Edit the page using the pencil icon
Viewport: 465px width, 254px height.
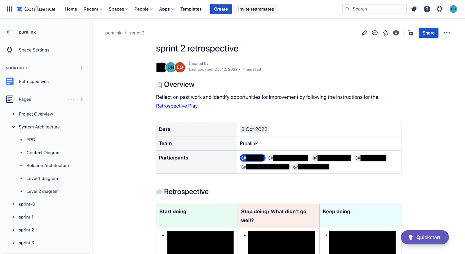point(364,33)
